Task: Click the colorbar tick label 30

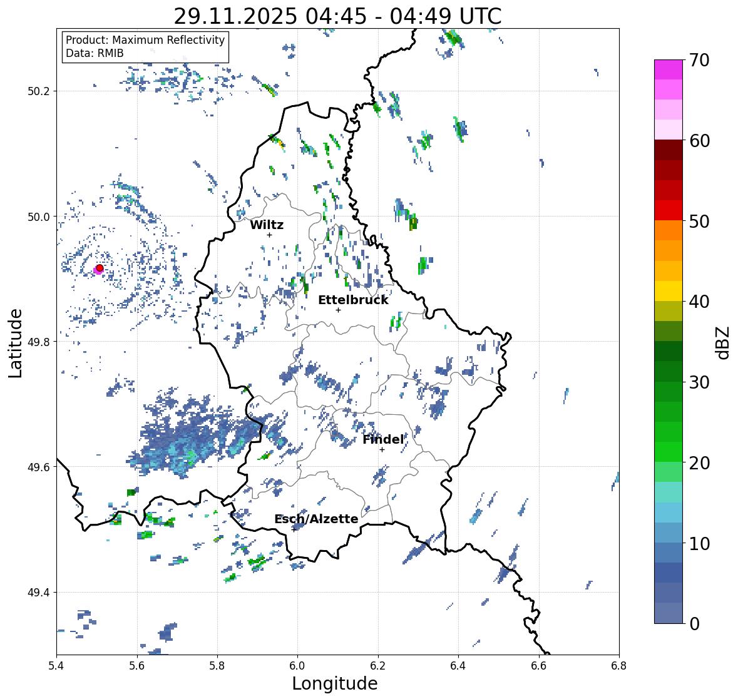Action: 699,382
